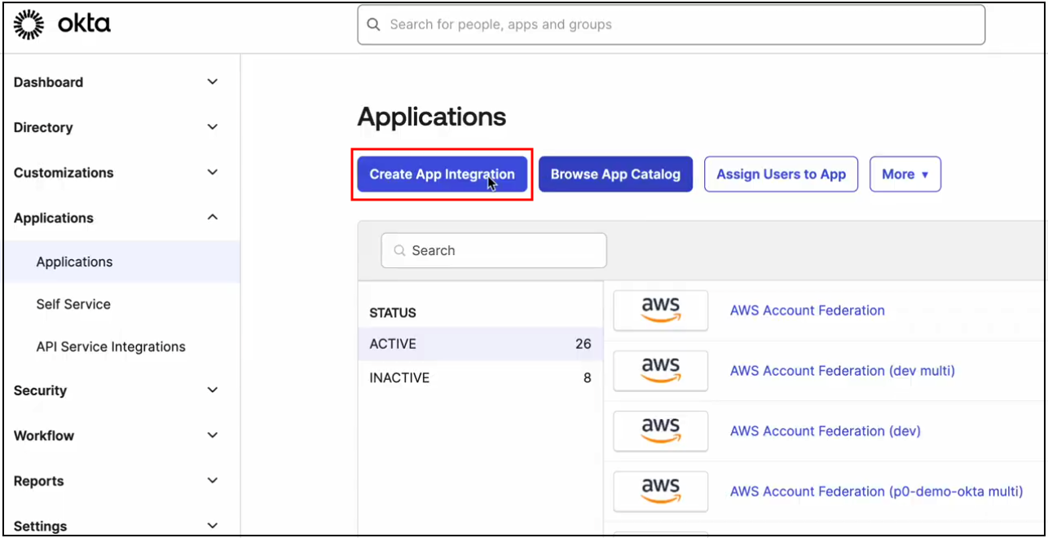This screenshot has width=1048, height=538.
Task: Open Self Service from the sidebar
Action: point(73,304)
